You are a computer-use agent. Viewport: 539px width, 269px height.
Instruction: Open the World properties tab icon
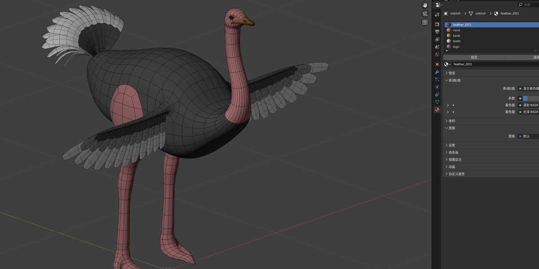[437, 55]
